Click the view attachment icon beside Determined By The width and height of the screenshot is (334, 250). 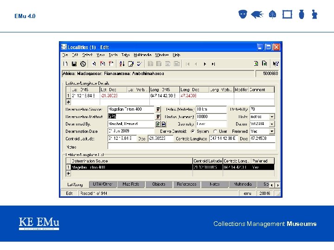[164, 124]
